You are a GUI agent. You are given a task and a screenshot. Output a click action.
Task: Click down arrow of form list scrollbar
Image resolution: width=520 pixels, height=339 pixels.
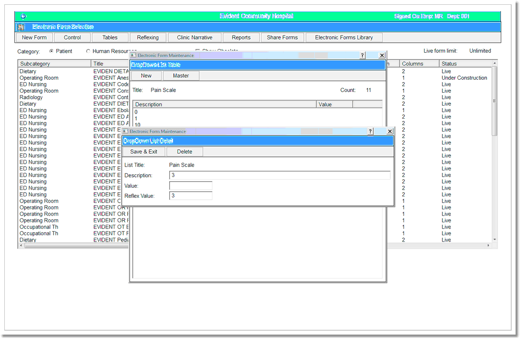coord(495,239)
